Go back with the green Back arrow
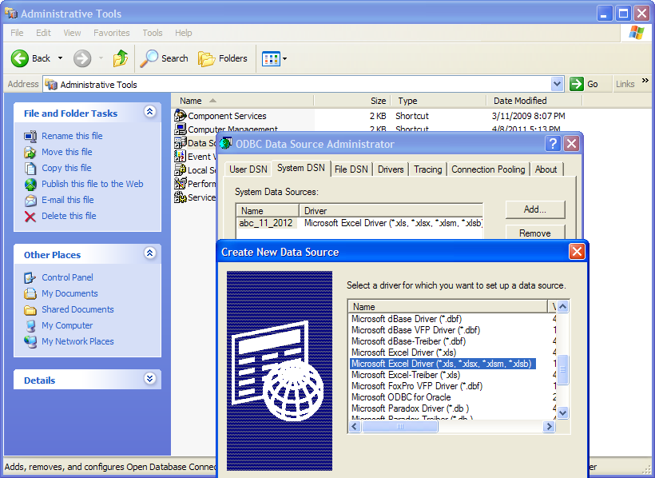This screenshot has width=655, height=478. click(20, 58)
